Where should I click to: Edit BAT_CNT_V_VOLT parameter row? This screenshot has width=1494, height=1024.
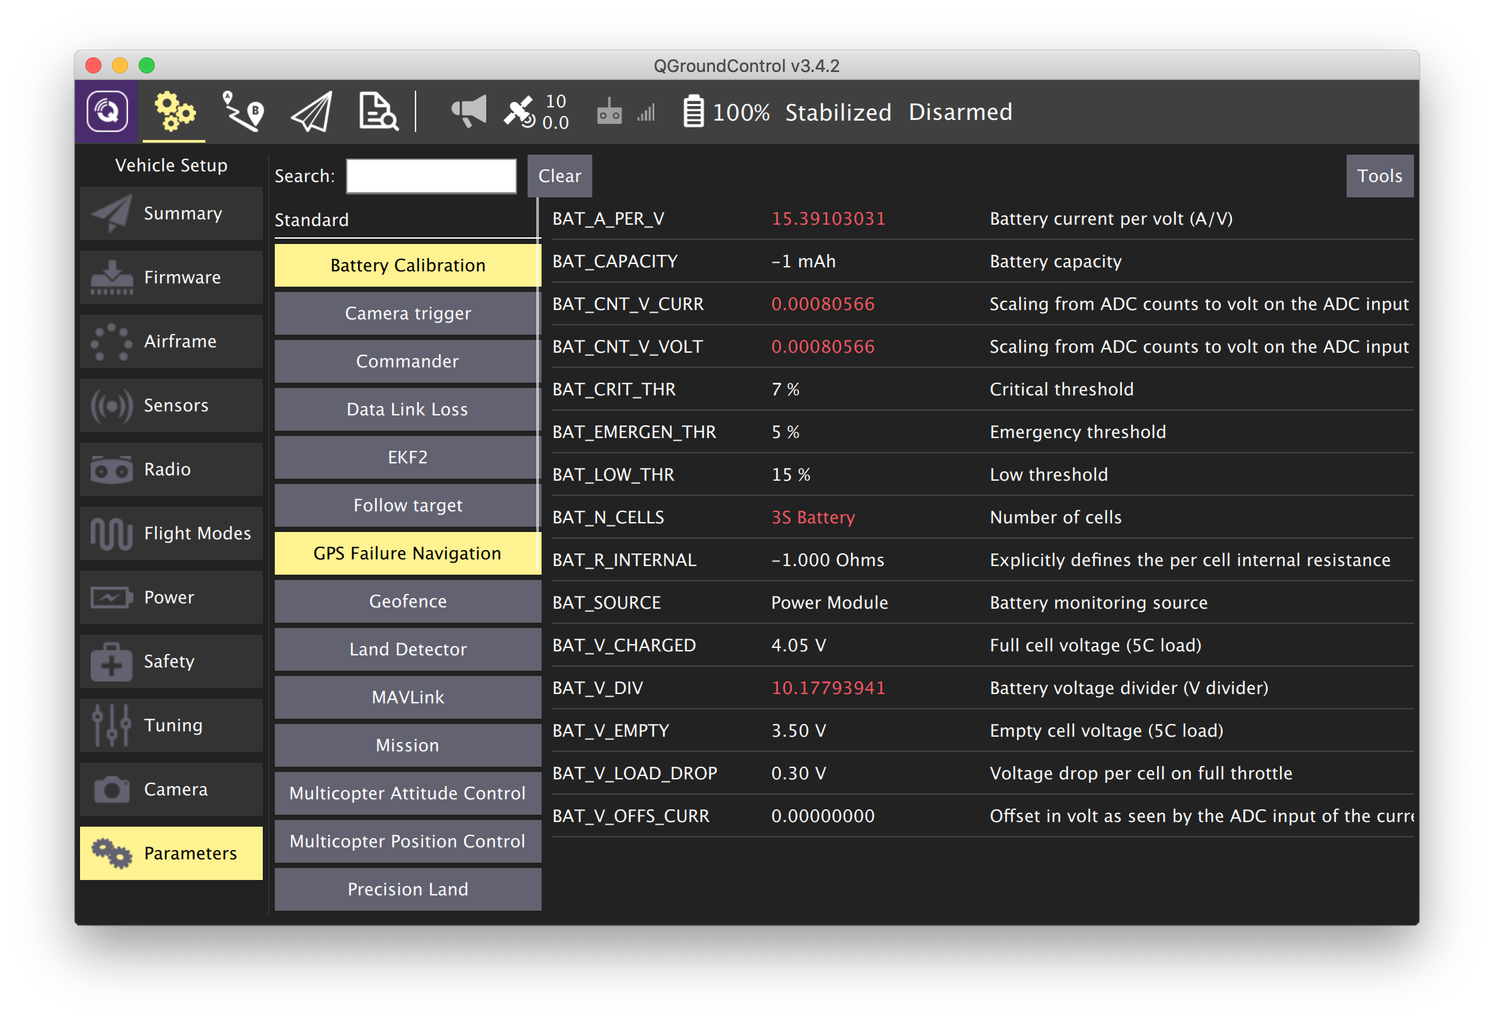[982, 347]
